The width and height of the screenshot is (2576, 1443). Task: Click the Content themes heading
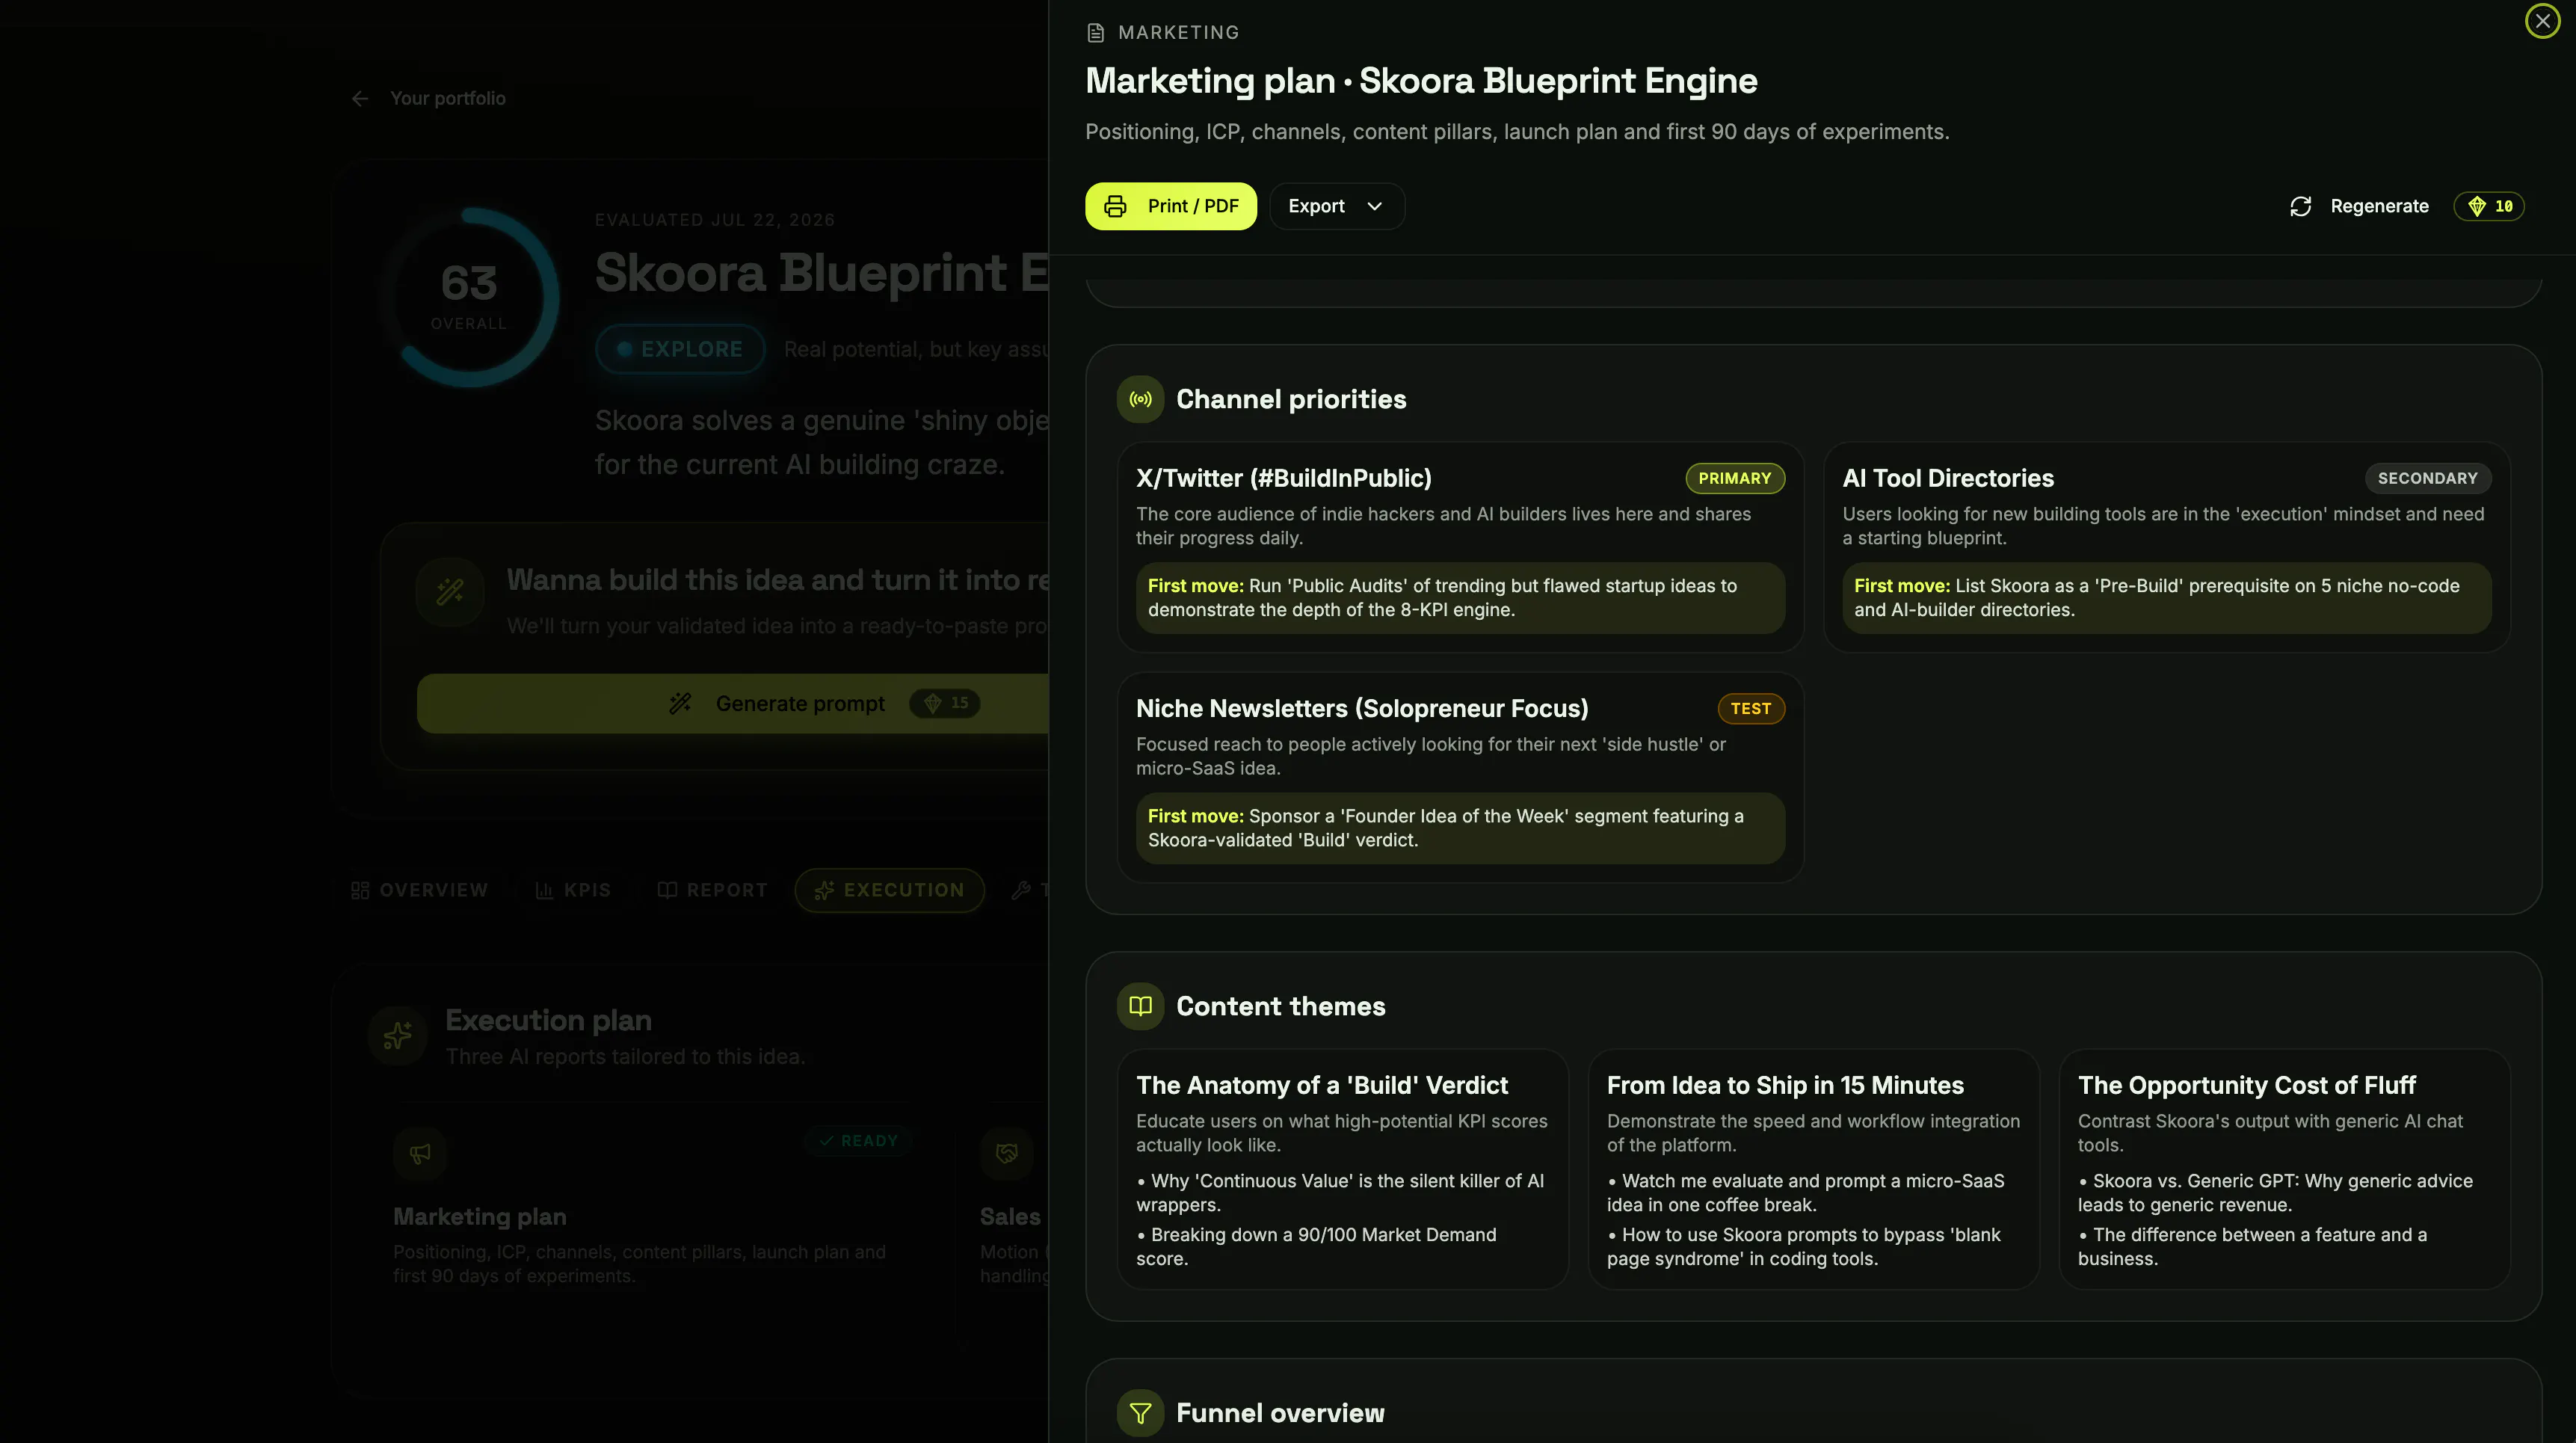[x=1281, y=1006]
